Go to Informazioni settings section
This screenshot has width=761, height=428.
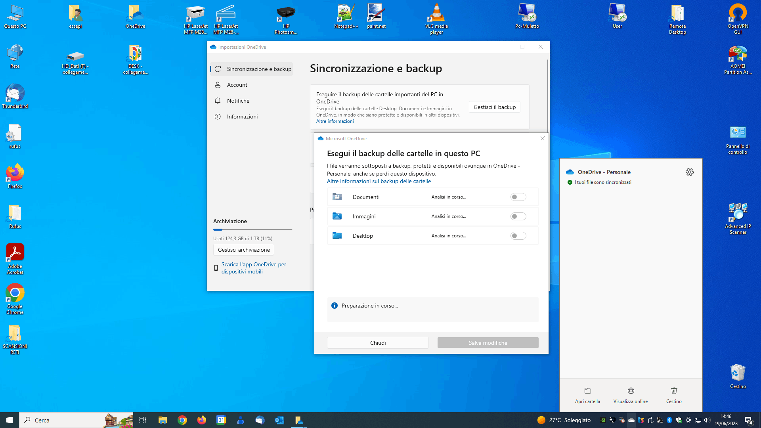242,117
